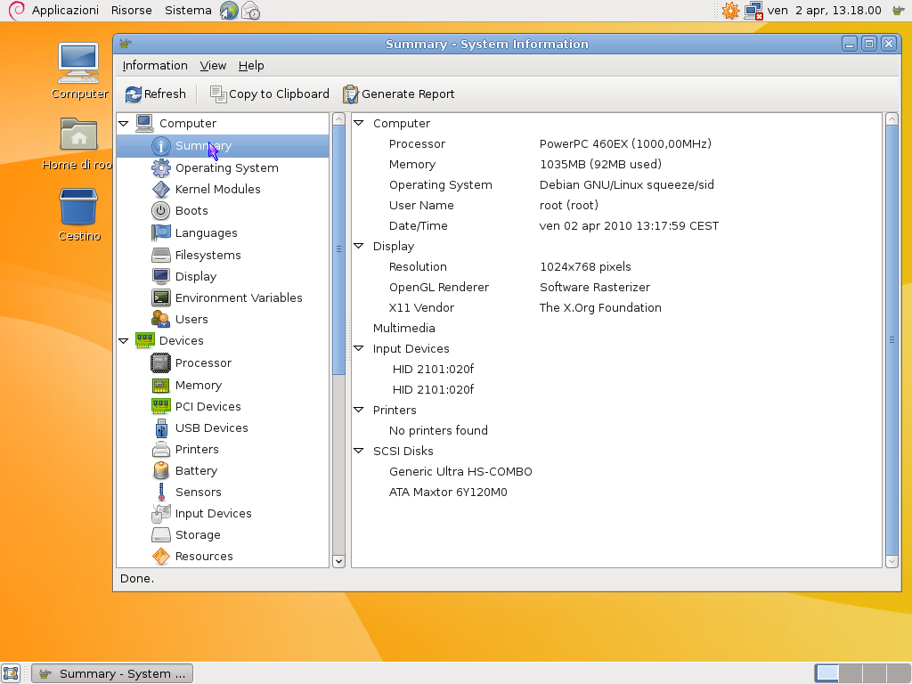
Task: Open the Input Devices icon in sidebar
Action: [161, 514]
